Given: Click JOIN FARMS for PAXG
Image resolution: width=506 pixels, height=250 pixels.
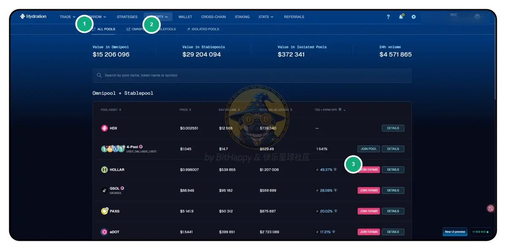Looking at the screenshot, I should [x=369, y=211].
